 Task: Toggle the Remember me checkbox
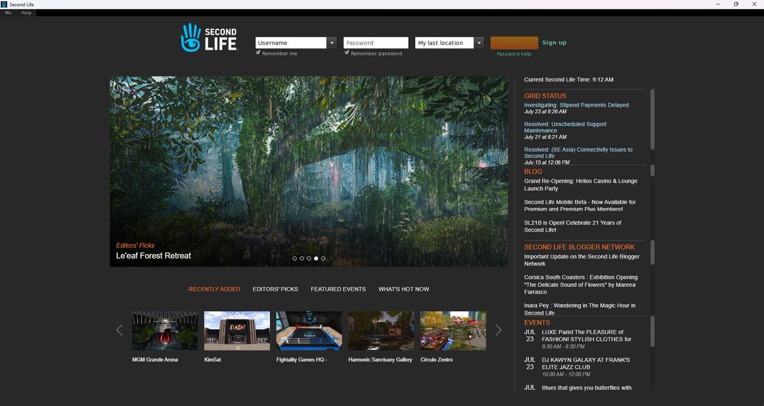click(x=258, y=53)
